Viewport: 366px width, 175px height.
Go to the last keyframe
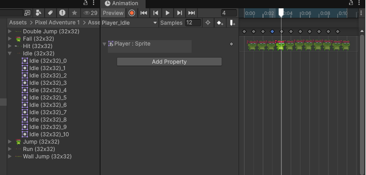[191, 13]
